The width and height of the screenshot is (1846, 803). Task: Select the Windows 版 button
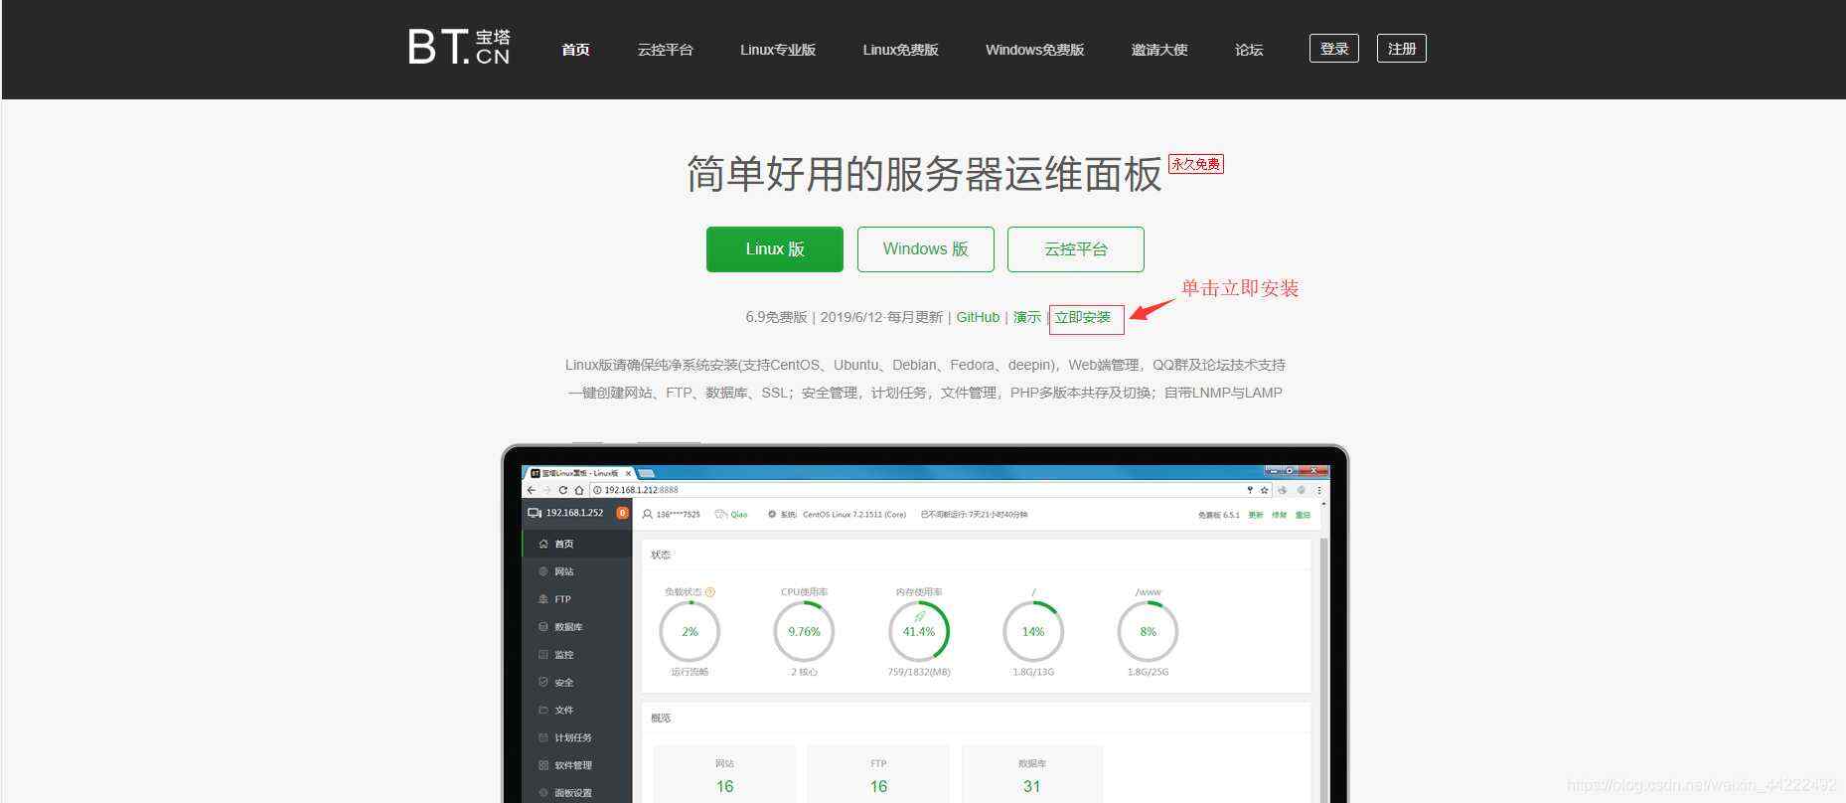pos(926,249)
